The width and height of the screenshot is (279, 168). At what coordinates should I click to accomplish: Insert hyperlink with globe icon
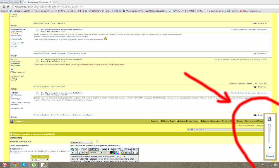[72, 149]
